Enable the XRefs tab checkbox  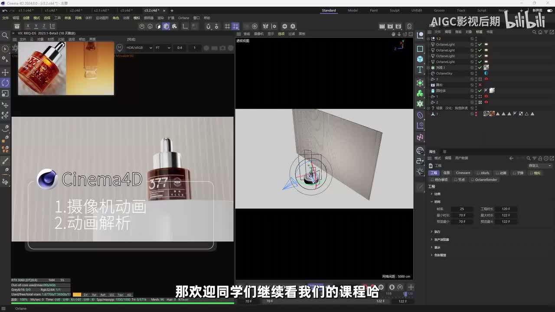[478, 173]
